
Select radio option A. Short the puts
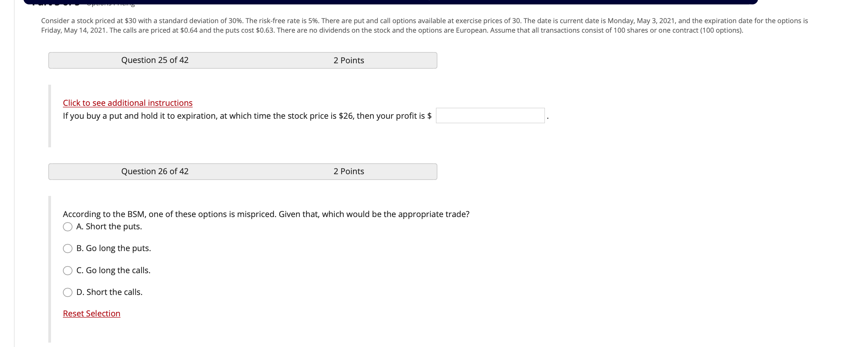(x=68, y=226)
